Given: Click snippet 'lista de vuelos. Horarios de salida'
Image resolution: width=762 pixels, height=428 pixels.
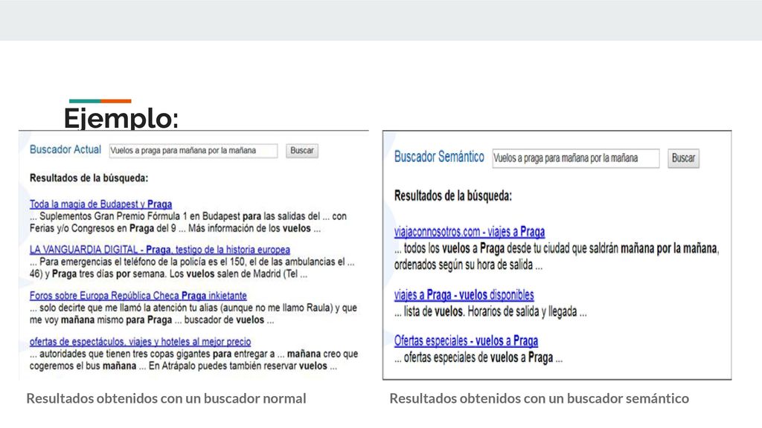Looking at the screenshot, I should pyautogui.click(x=490, y=311).
